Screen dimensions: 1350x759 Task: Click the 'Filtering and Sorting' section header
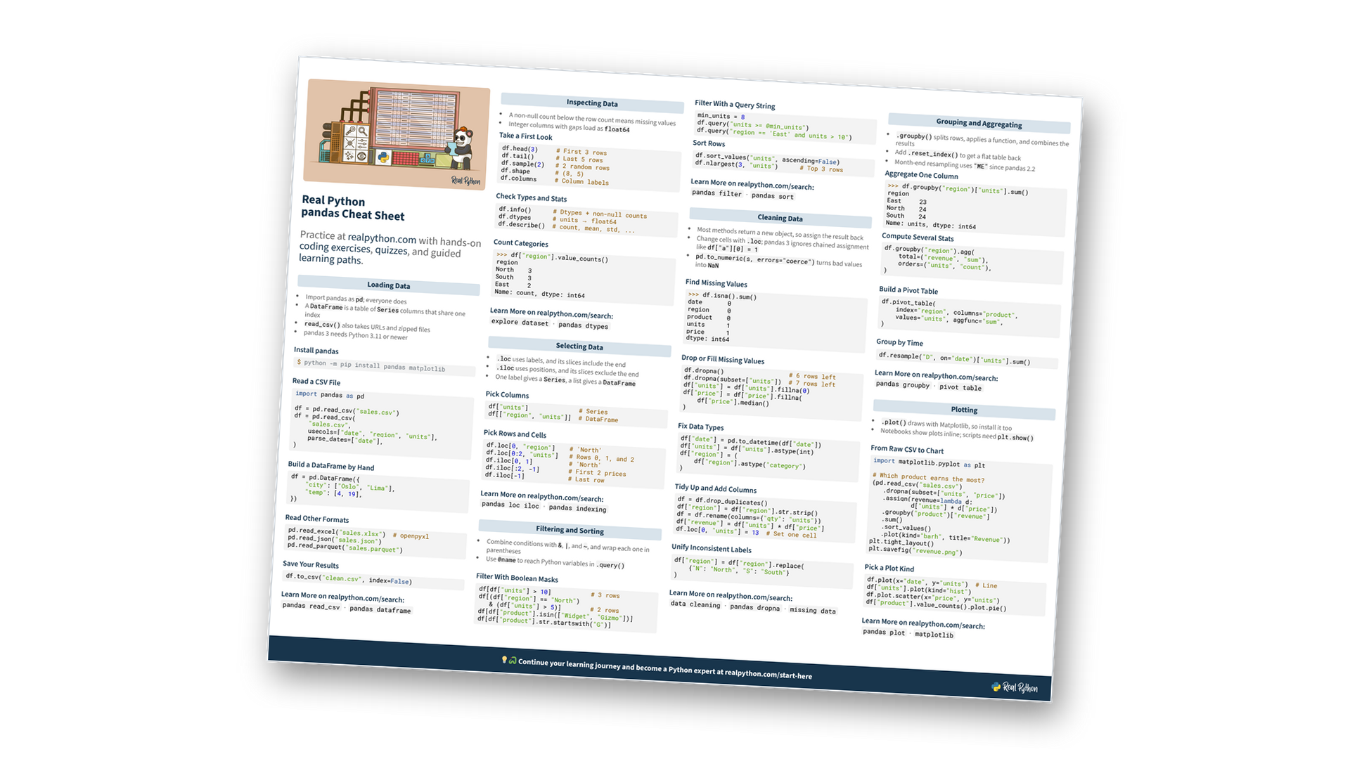570,530
